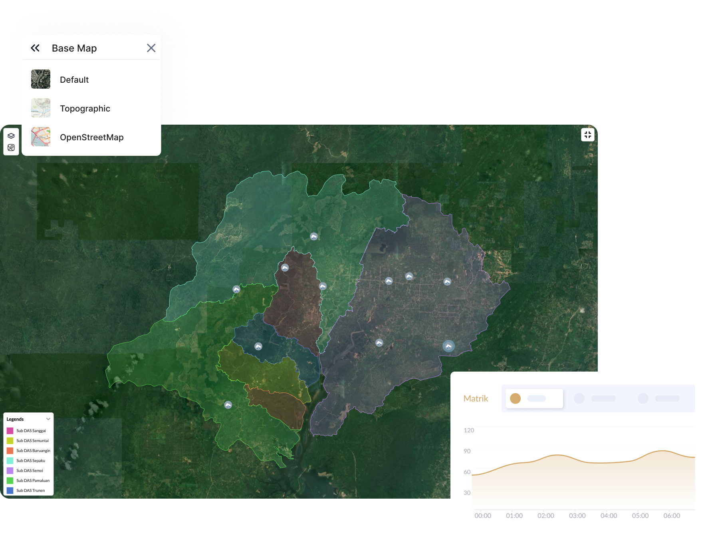Image resolution: width=708 pixels, height=533 pixels.
Task: Click the pink Sub DAS Sanggai swatch
Action: click(10, 431)
